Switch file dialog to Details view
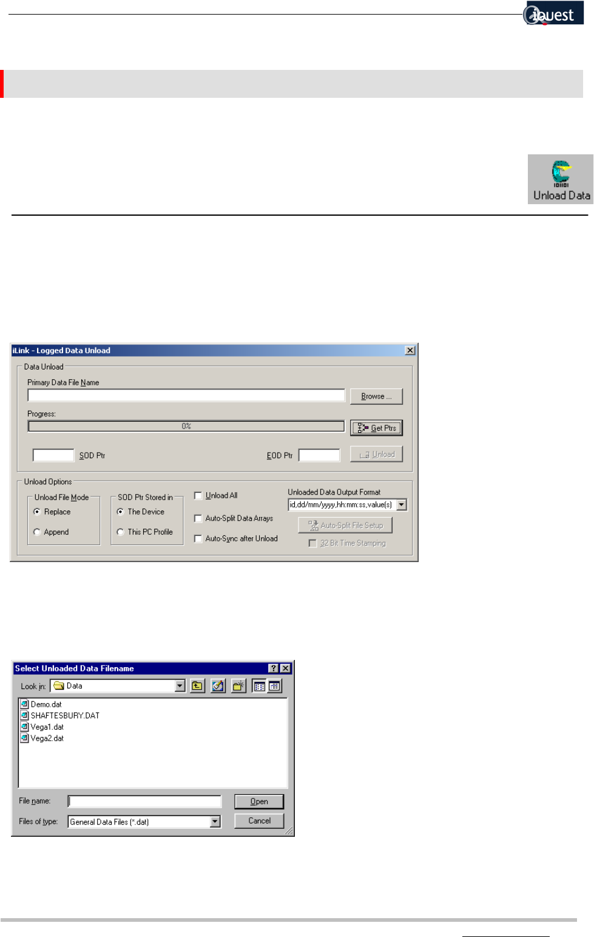The width and height of the screenshot is (594, 937). pyautogui.click(x=274, y=686)
